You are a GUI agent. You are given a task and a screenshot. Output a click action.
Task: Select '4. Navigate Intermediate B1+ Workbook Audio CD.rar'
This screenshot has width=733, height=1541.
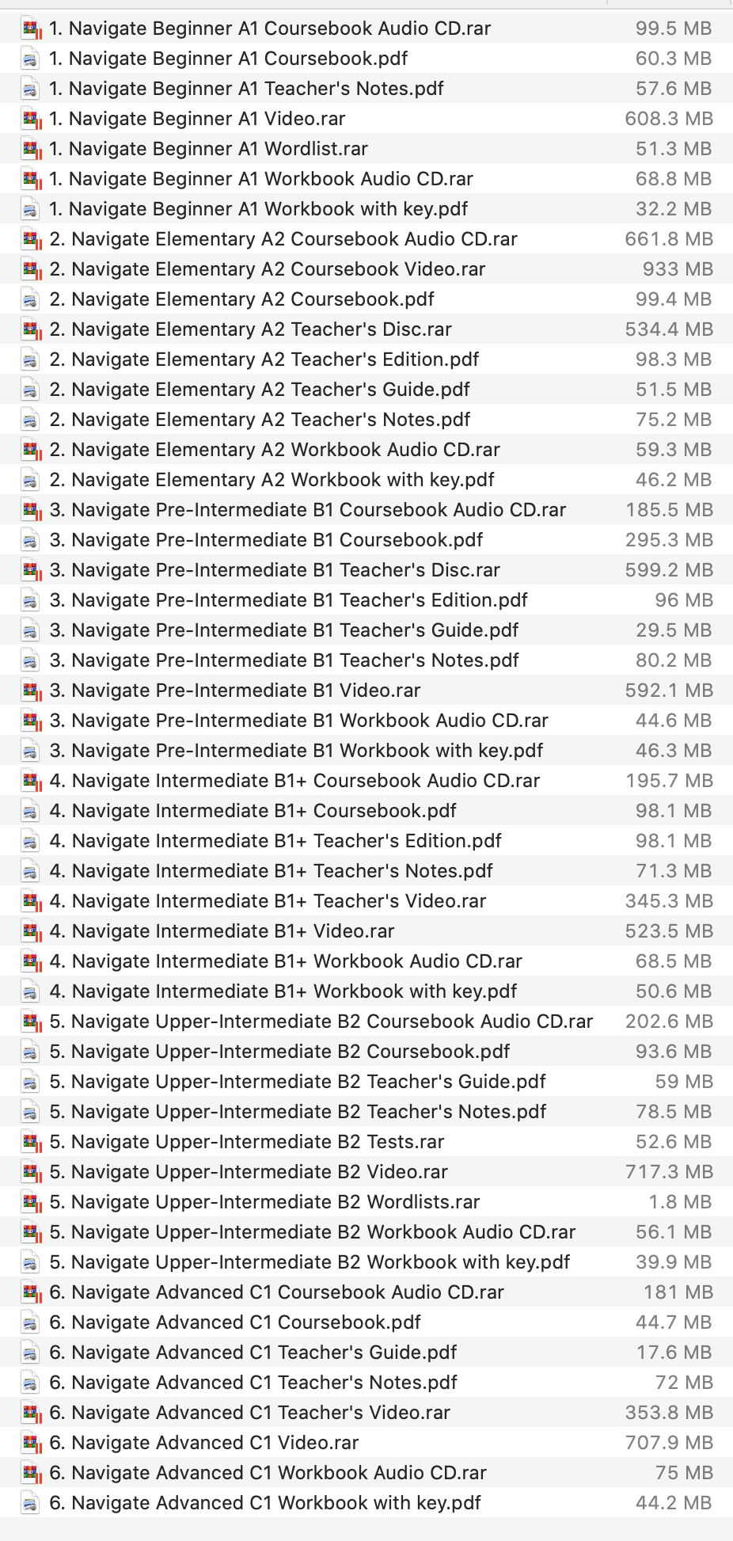(286, 961)
